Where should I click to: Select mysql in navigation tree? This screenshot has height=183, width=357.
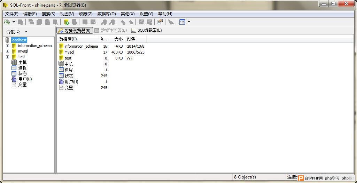23,51
